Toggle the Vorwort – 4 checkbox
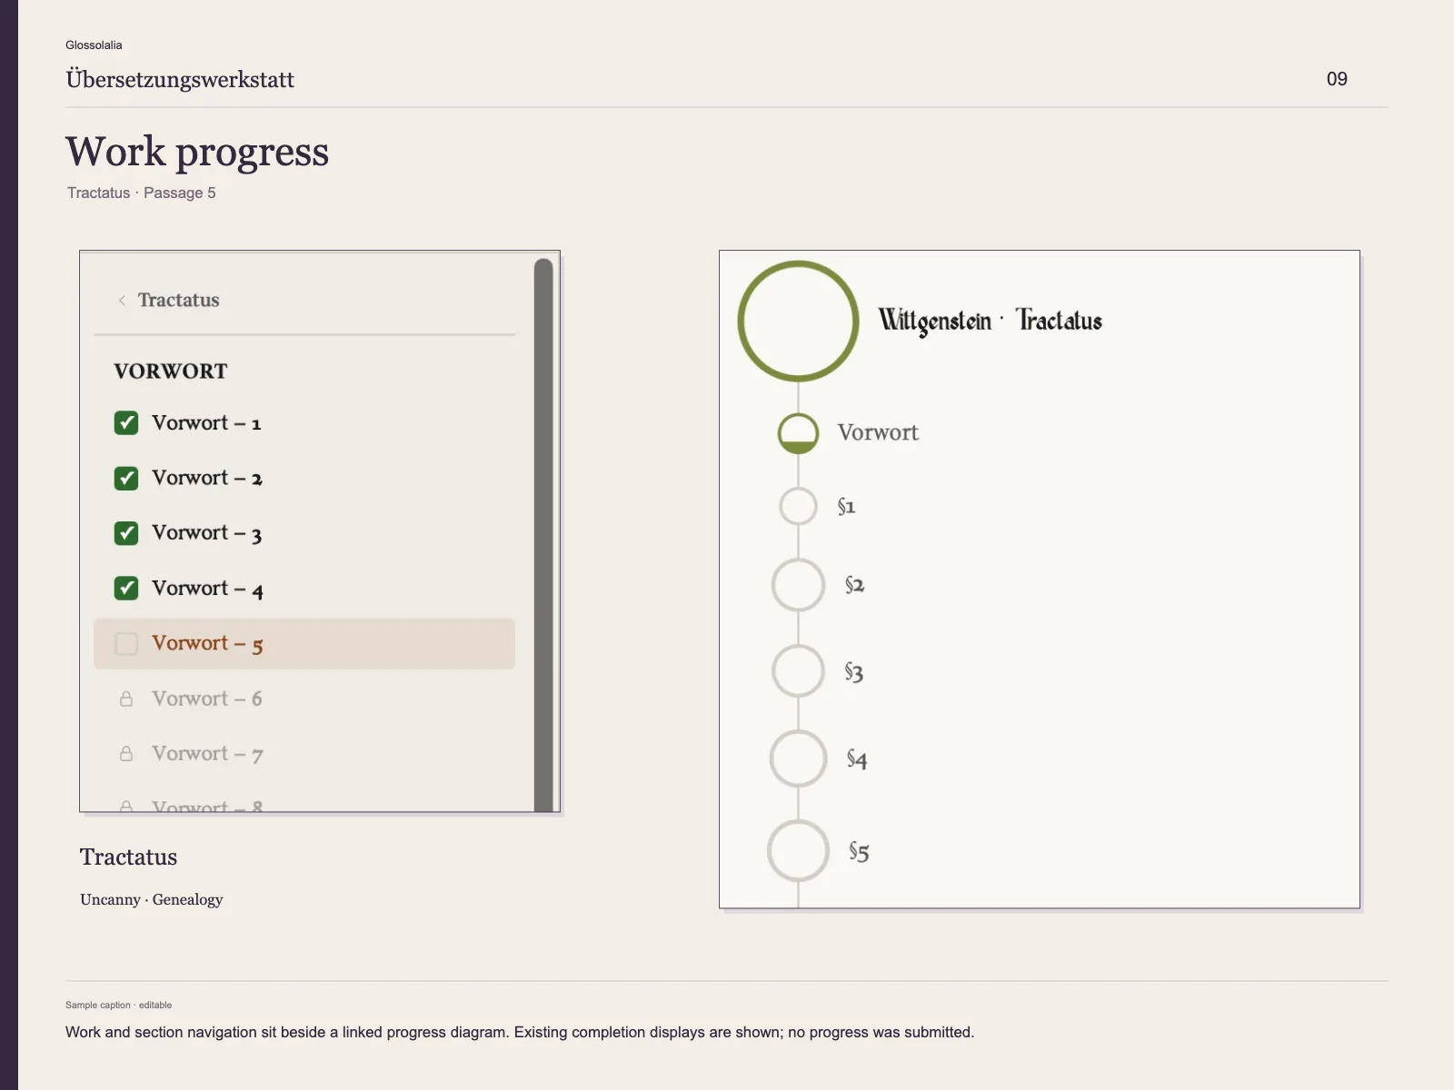 point(126,589)
